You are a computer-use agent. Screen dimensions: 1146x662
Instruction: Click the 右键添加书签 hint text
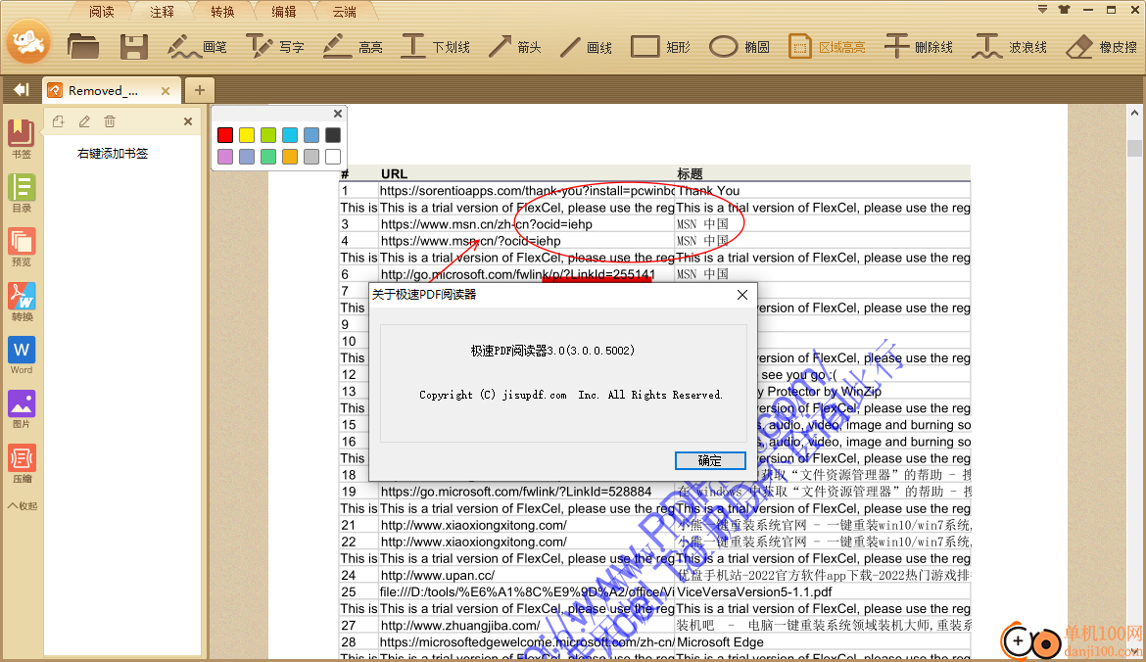point(113,154)
